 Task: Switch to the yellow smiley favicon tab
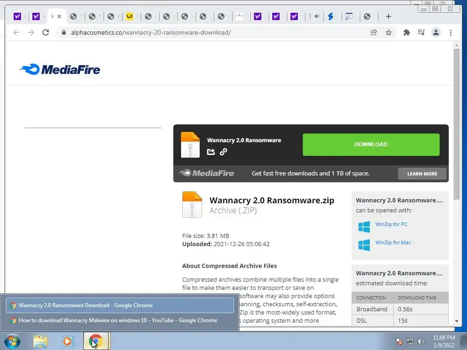(x=129, y=16)
